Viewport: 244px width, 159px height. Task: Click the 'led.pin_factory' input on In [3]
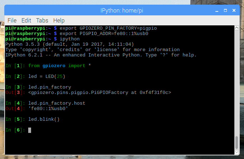(50, 87)
